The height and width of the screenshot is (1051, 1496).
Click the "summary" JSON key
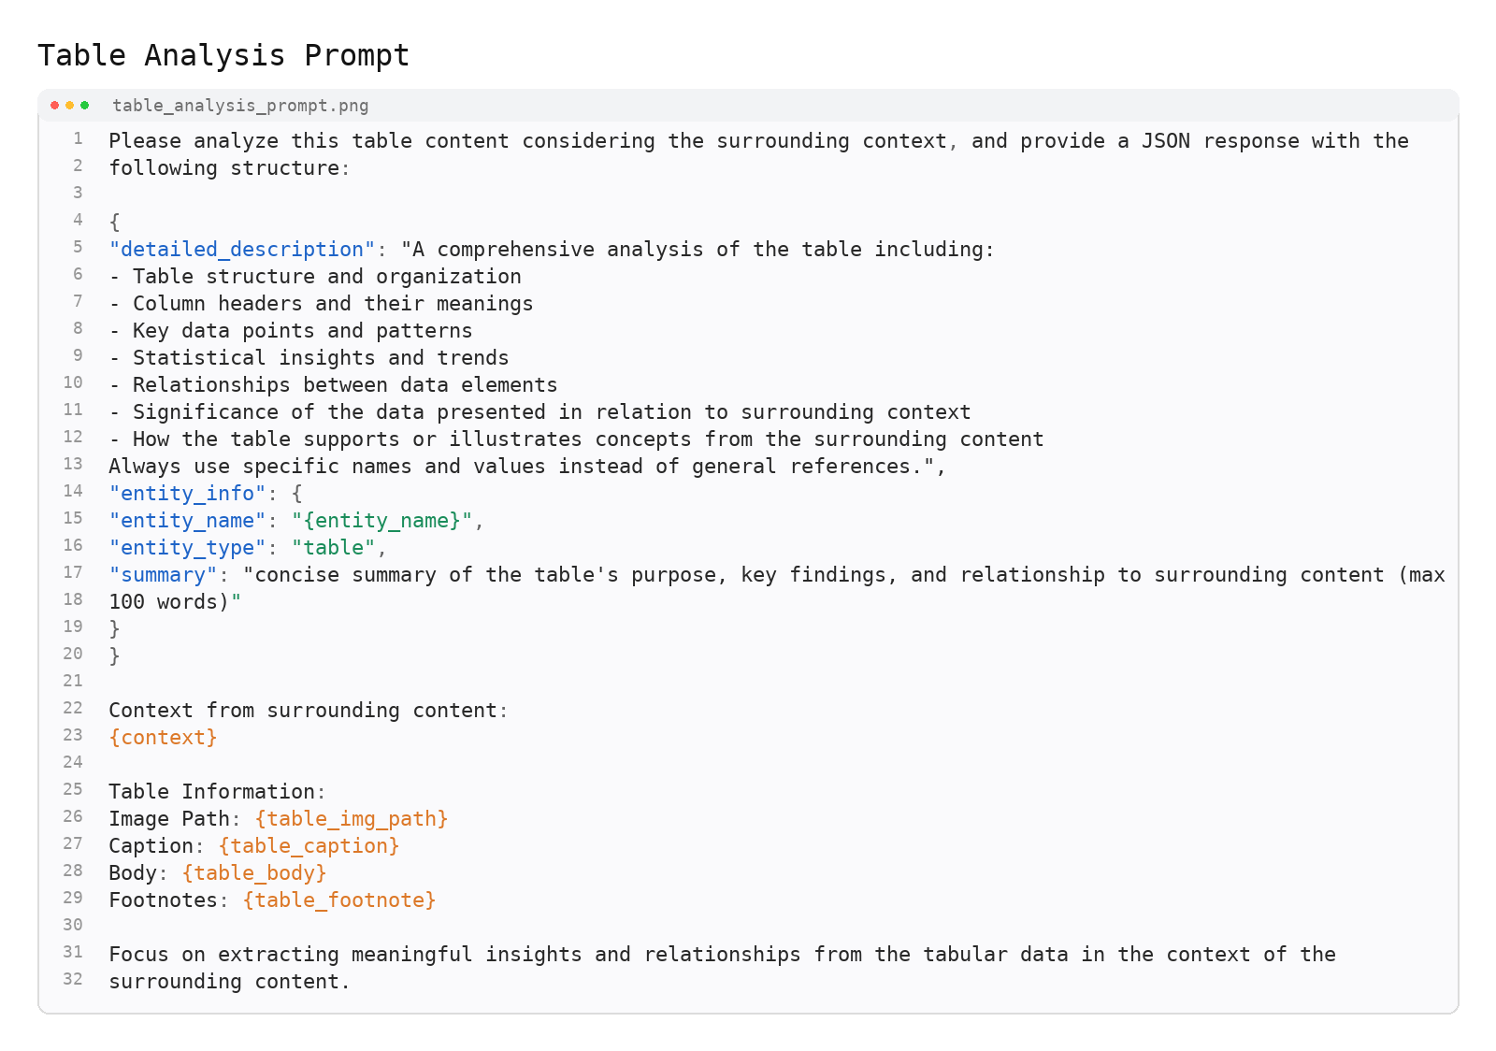pyautogui.click(x=163, y=574)
